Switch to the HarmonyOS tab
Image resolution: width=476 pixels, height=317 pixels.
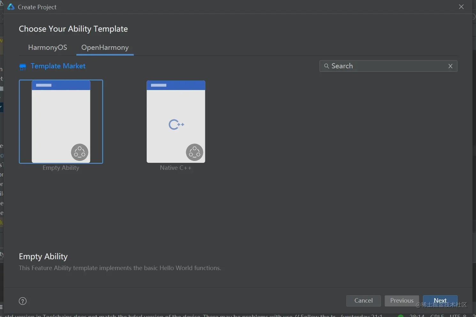(x=48, y=48)
